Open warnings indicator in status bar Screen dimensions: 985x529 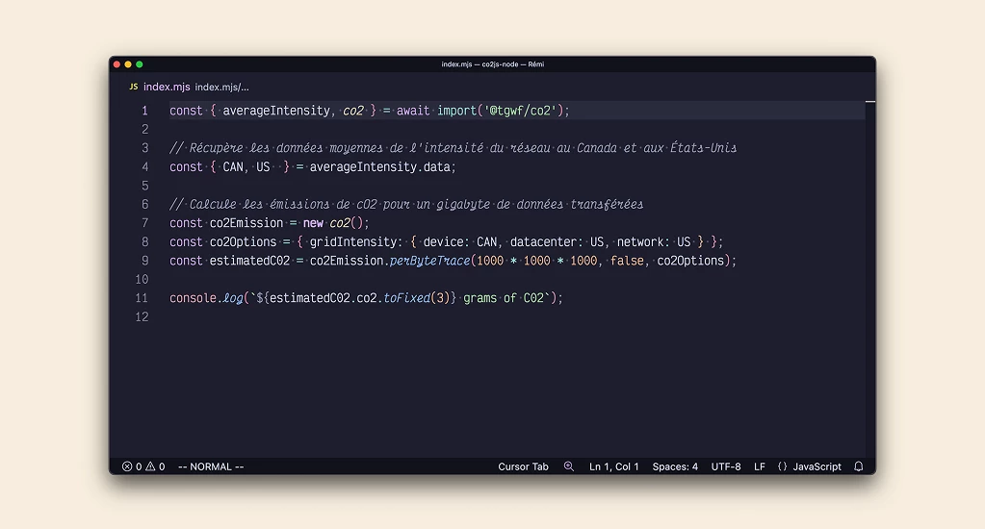point(155,466)
